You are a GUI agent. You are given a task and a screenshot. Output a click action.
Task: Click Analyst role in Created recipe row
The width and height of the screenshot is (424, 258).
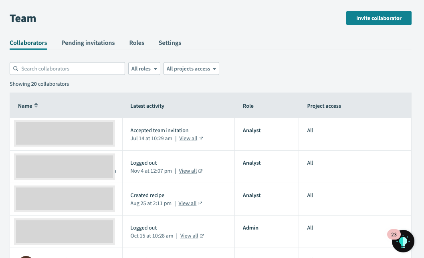click(252, 195)
